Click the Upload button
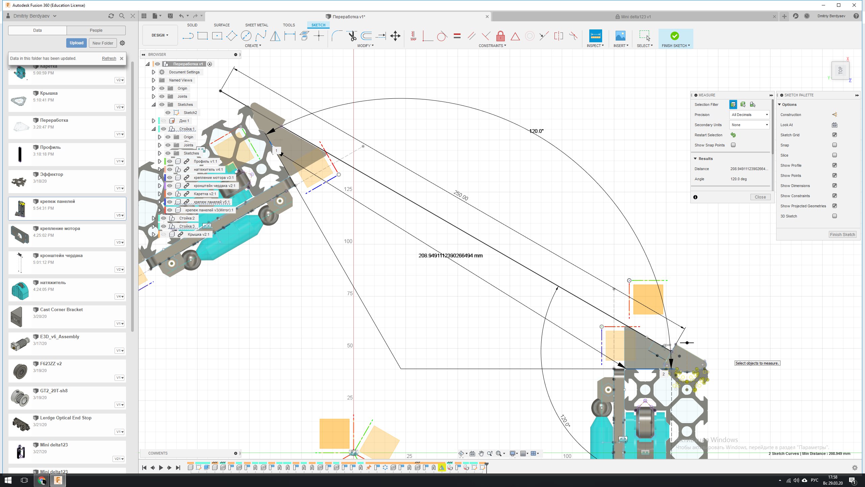Image resolution: width=865 pixels, height=487 pixels. 76,43
